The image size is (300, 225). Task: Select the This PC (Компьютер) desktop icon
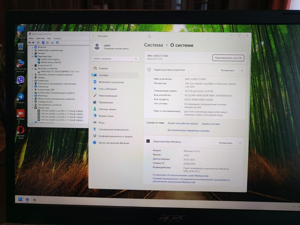tap(21, 32)
